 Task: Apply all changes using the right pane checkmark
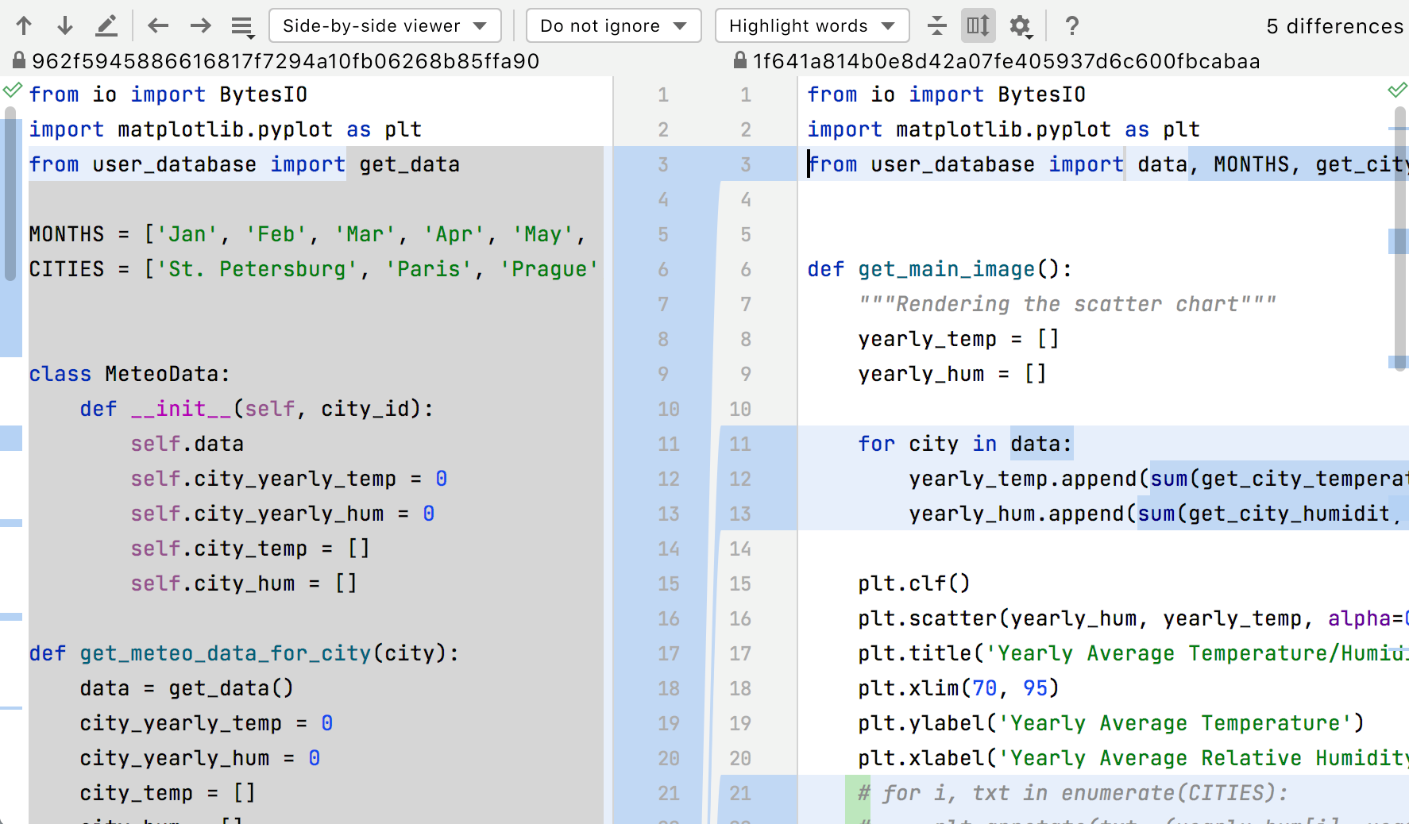click(x=1397, y=90)
